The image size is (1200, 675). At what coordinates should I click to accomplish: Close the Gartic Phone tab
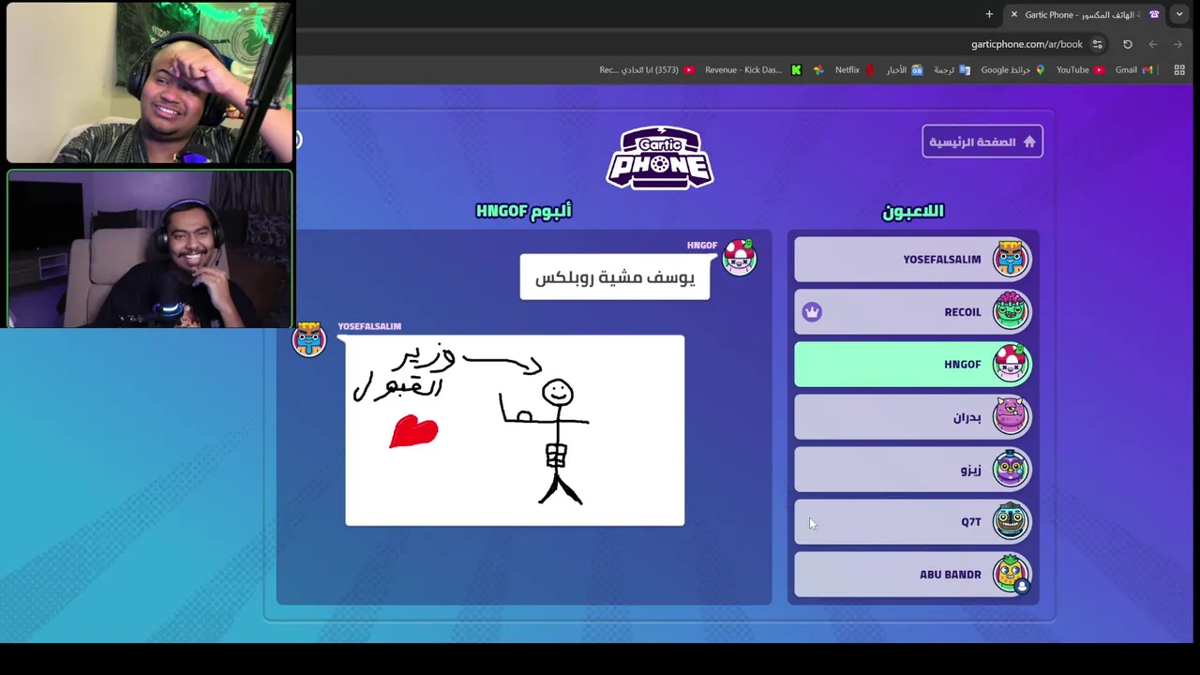pos(1013,14)
